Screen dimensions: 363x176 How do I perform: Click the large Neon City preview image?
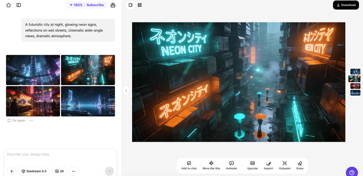pyautogui.click(x=239, y=82)
